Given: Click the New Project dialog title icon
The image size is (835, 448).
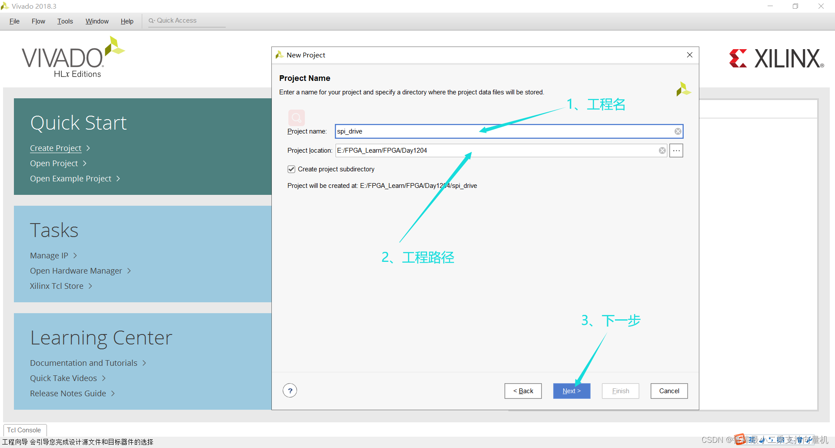Looking at the screenshot, I should coord(280,55).
